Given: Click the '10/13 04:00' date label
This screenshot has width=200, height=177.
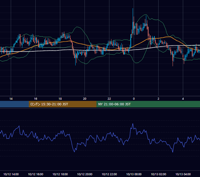Looking at the screenshot, I should point(183,174).
